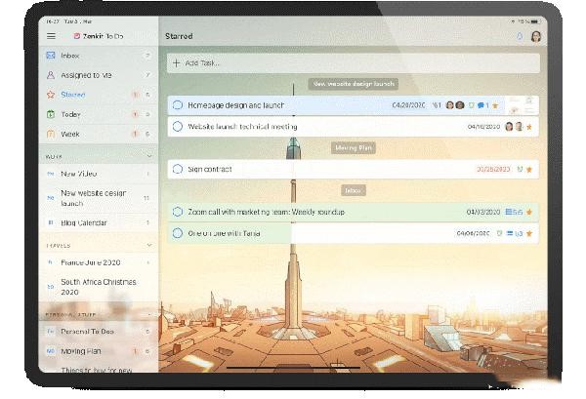The height and width of the screenshot is (399, 586).
Task: Collapse the Personal Stuff section chevron
Action: tap(148, 315)
